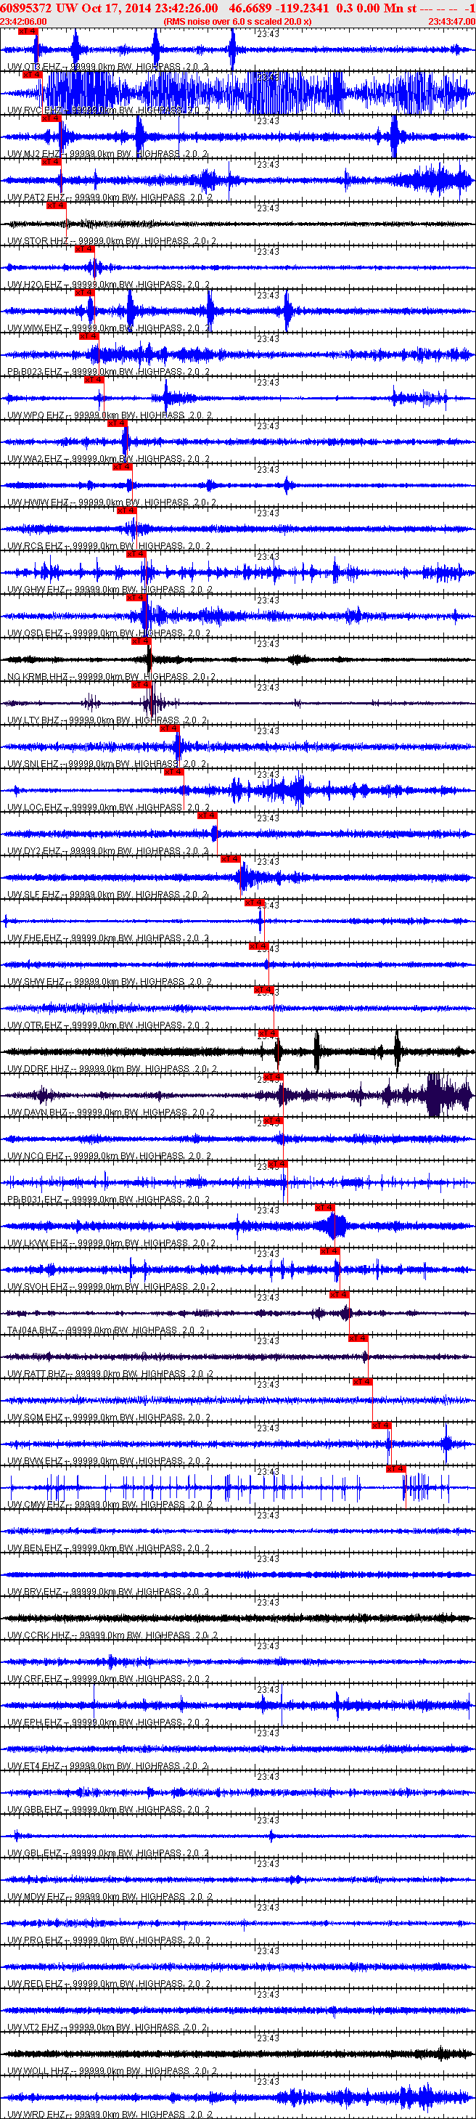Select the NC KRMB HHZ station label
The width and height of the screenshot is (476, 2119).
pos(112,677)
